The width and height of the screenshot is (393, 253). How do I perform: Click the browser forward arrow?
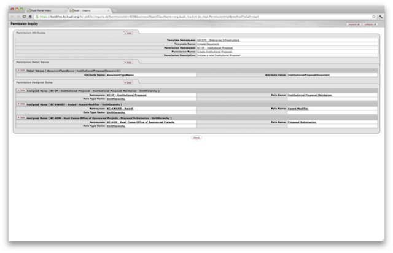click(18, 17)
